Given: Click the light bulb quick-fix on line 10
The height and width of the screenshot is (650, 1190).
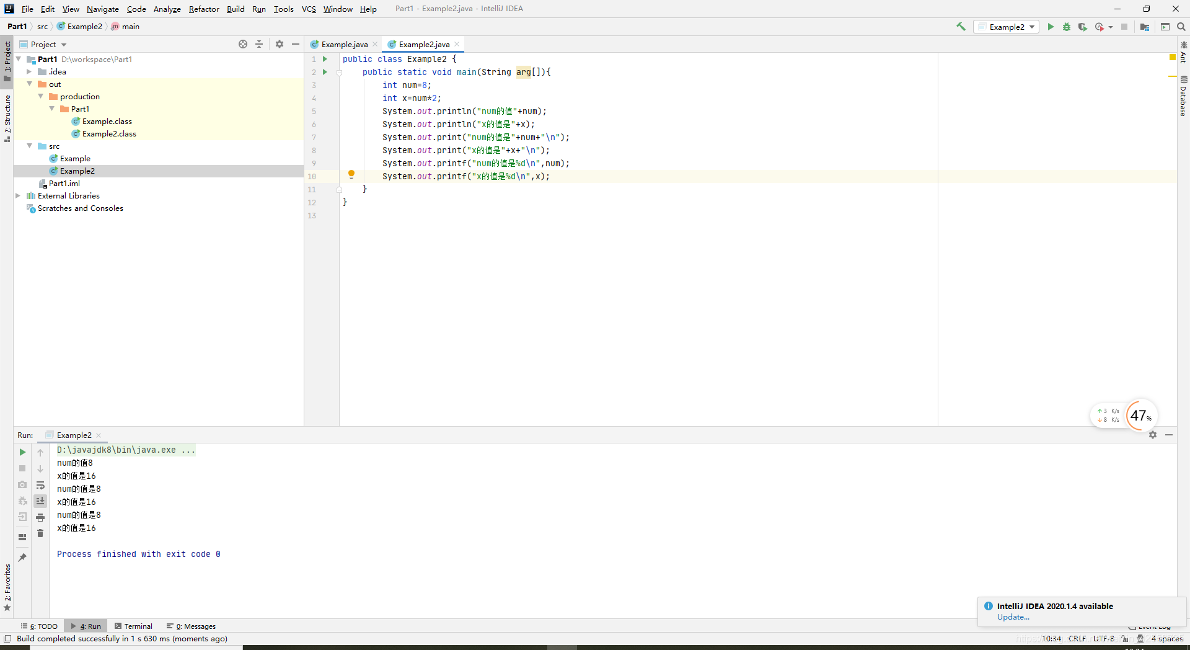Looking at the screenshot, I should tap(351, 175).
